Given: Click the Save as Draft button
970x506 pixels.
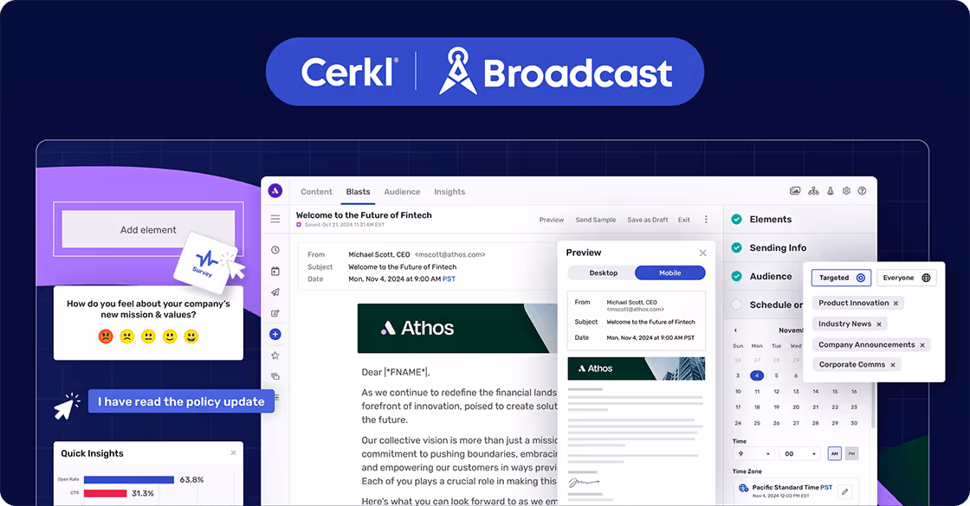Looking at the screenshot, I should pyautogui.click(x=648, y=220).
